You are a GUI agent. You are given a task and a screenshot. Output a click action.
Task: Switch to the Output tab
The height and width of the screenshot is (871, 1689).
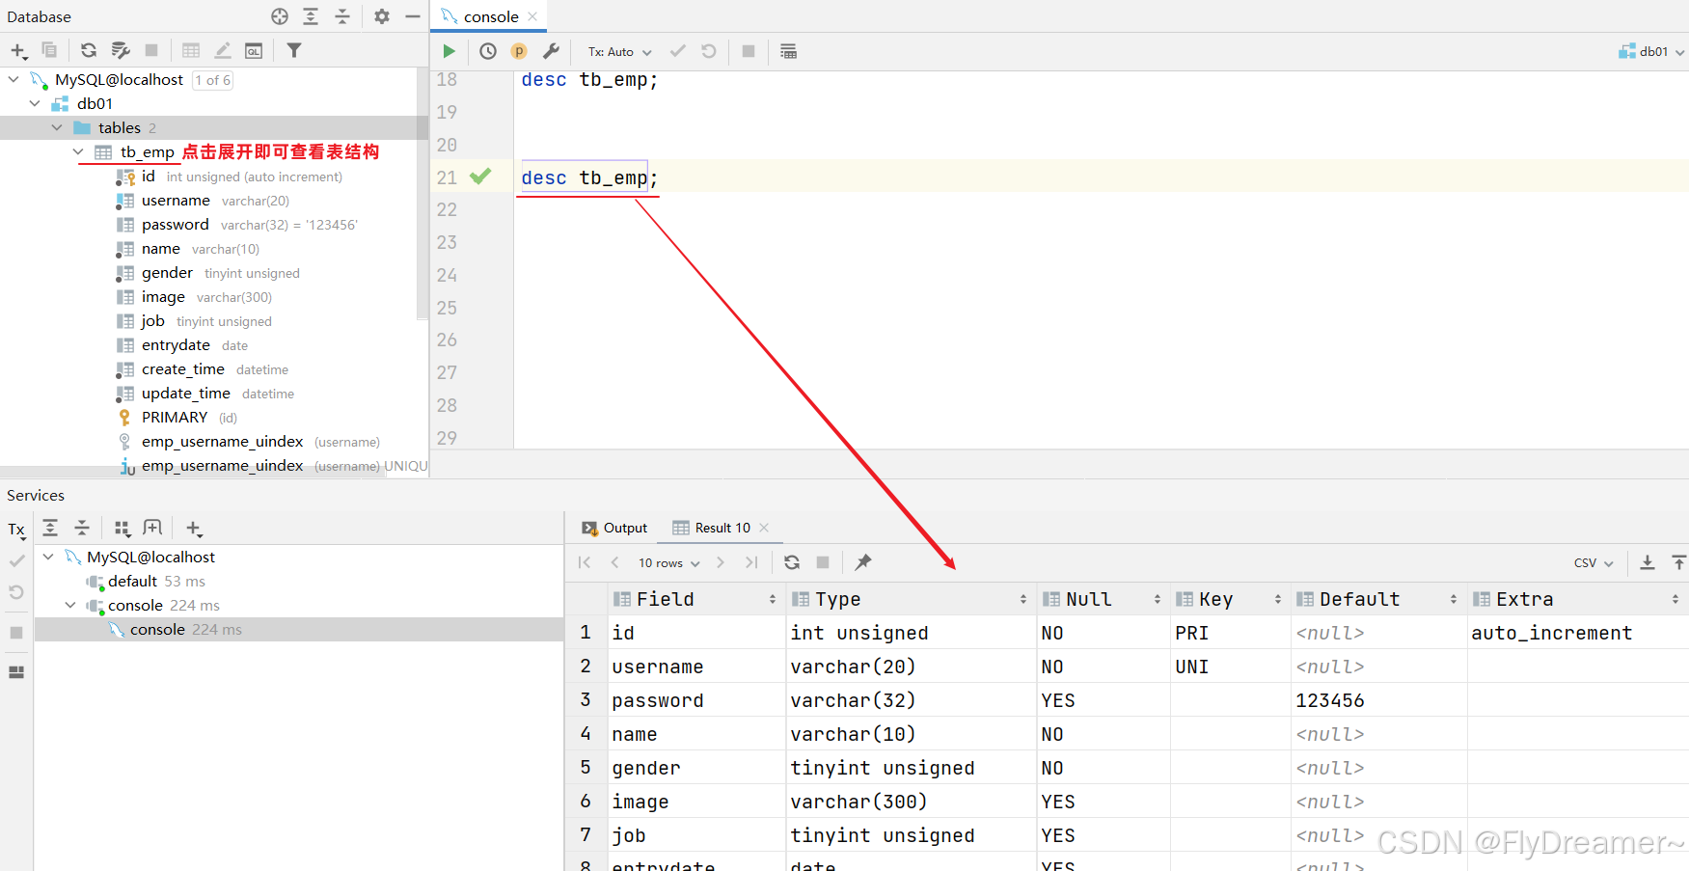(x=614, y=528)
